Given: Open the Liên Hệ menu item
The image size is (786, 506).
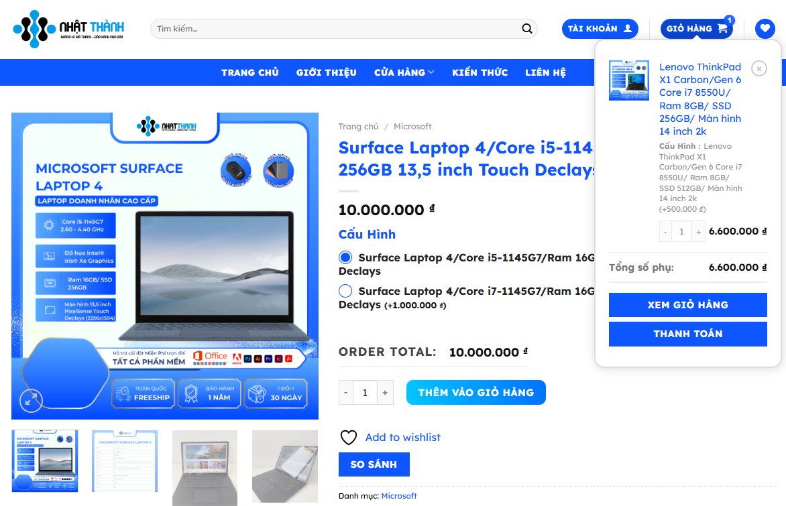Looking at the screenshot, I should click(x=545, y=72).
